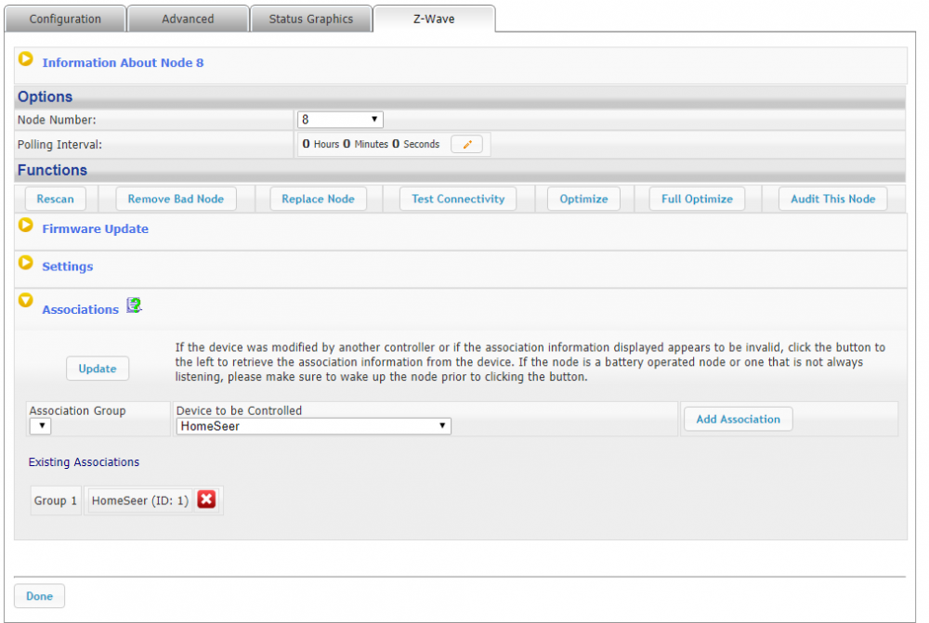The image size is (929, 623).
Task: Click the Test Connectivity button
Action: [458, 199]
